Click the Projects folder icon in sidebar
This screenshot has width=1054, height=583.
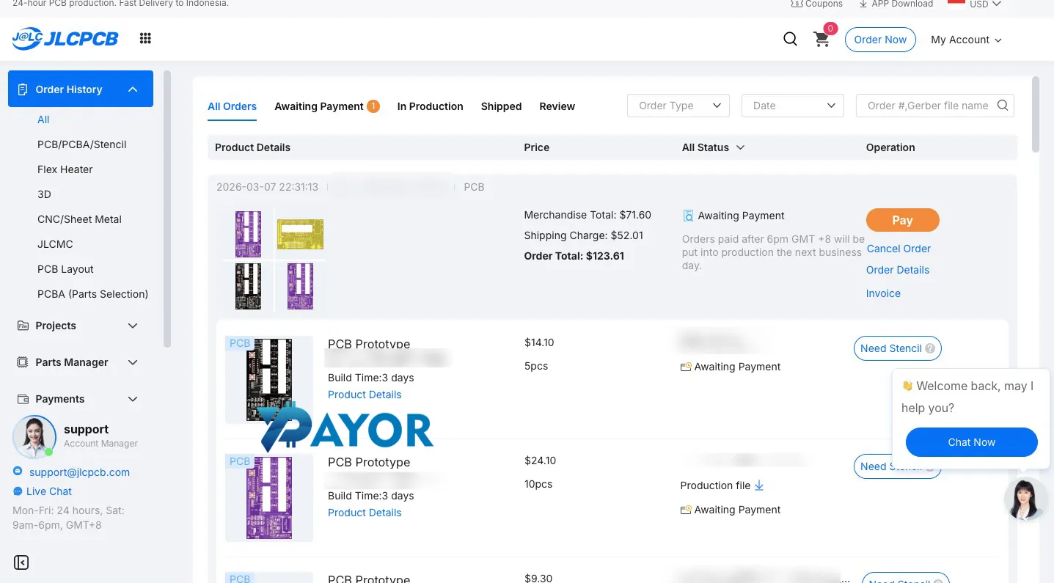click(x=23, y=326)
